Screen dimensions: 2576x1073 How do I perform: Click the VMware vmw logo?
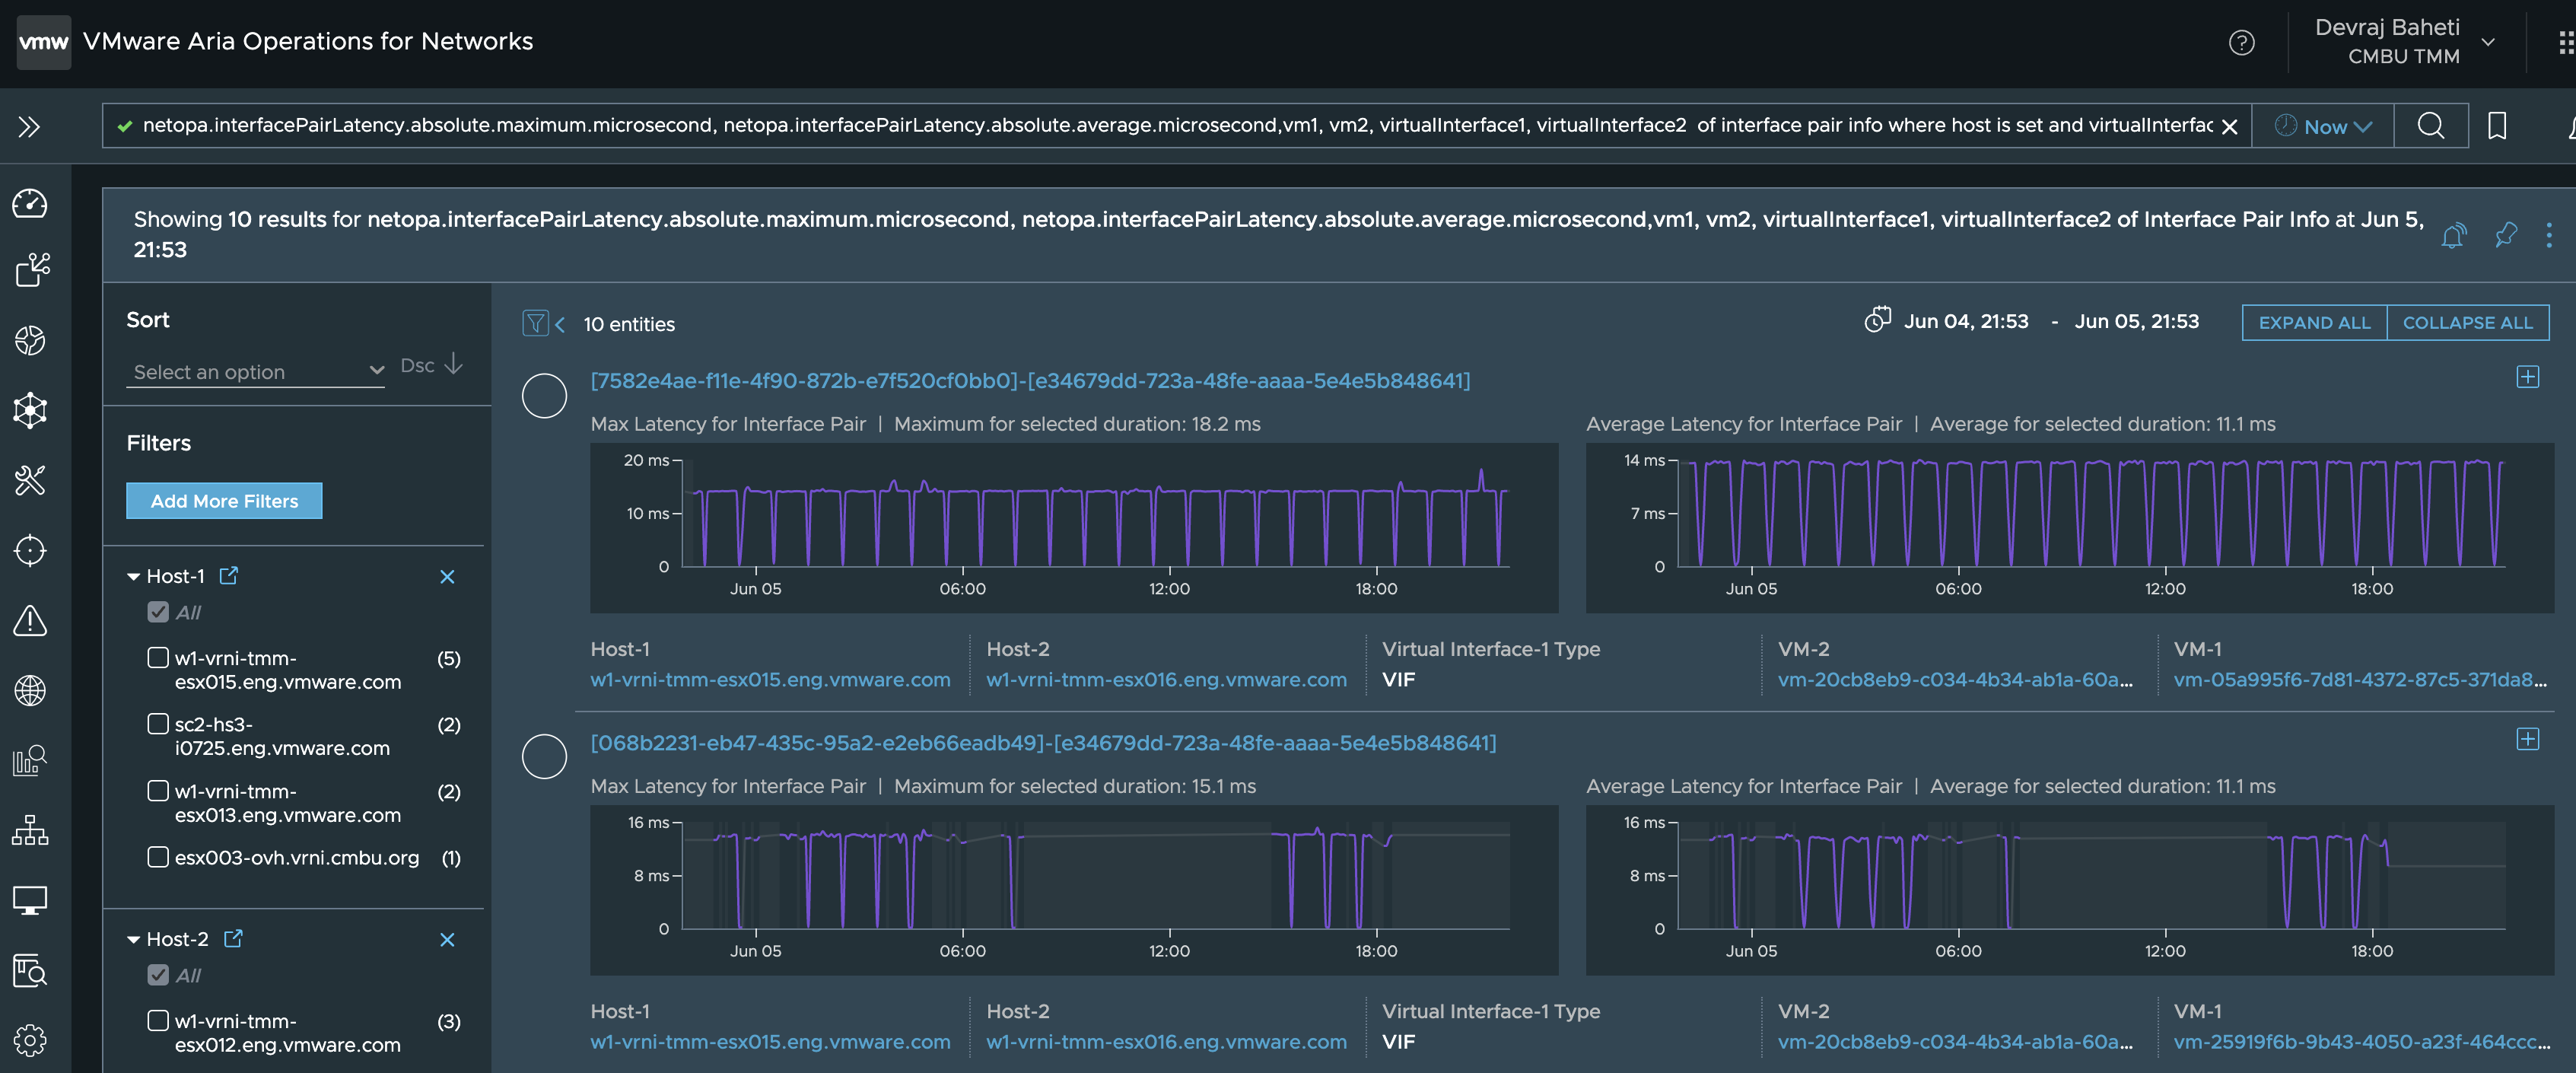[44, 42]
